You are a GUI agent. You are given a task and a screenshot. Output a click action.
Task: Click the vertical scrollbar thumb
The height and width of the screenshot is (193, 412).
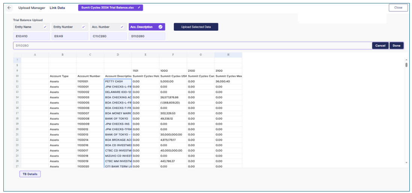click(406, 65)
